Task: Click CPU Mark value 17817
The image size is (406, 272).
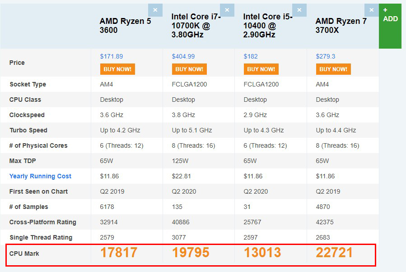Action: pyautogui.click(x=119, y=253)
